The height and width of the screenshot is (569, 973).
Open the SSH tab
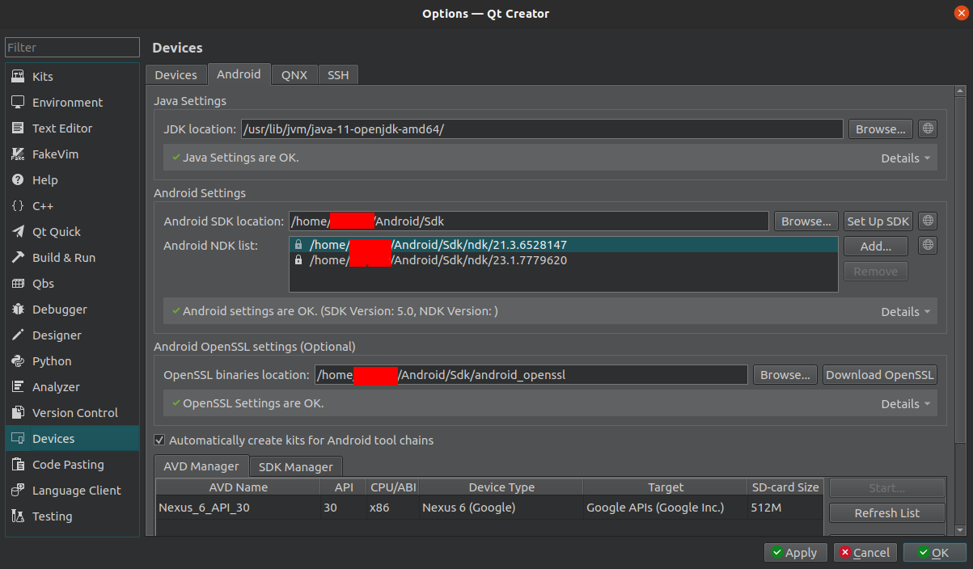pos(338,74)
